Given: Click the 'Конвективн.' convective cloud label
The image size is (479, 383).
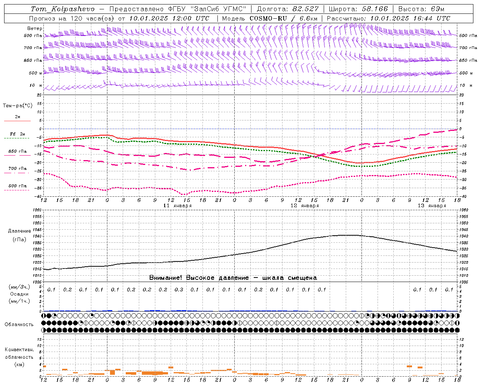Looking at the screenshot, I should [19, 350].
